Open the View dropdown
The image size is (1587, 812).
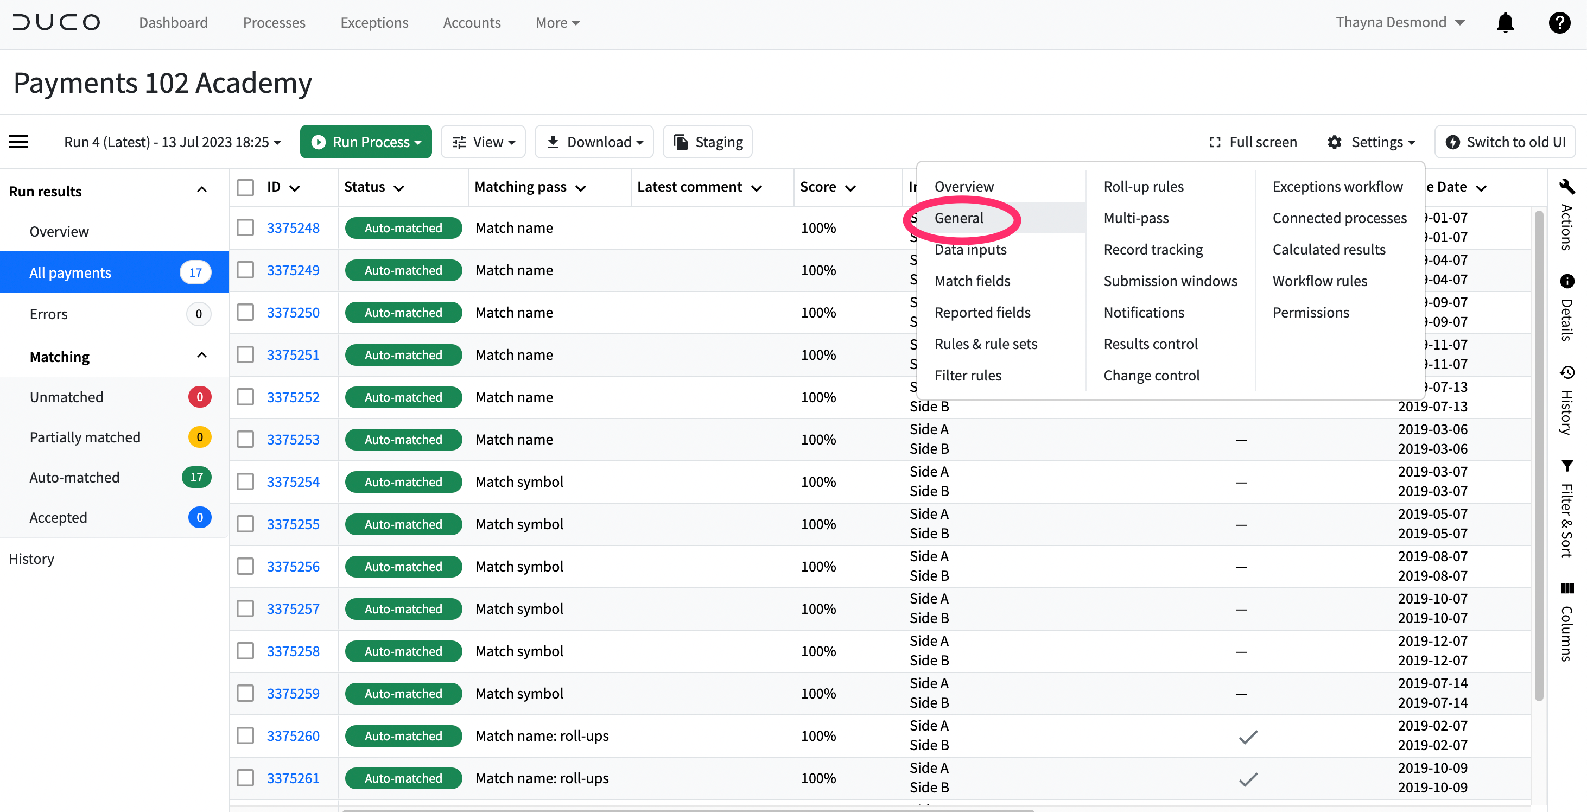(x=483, y=142)
